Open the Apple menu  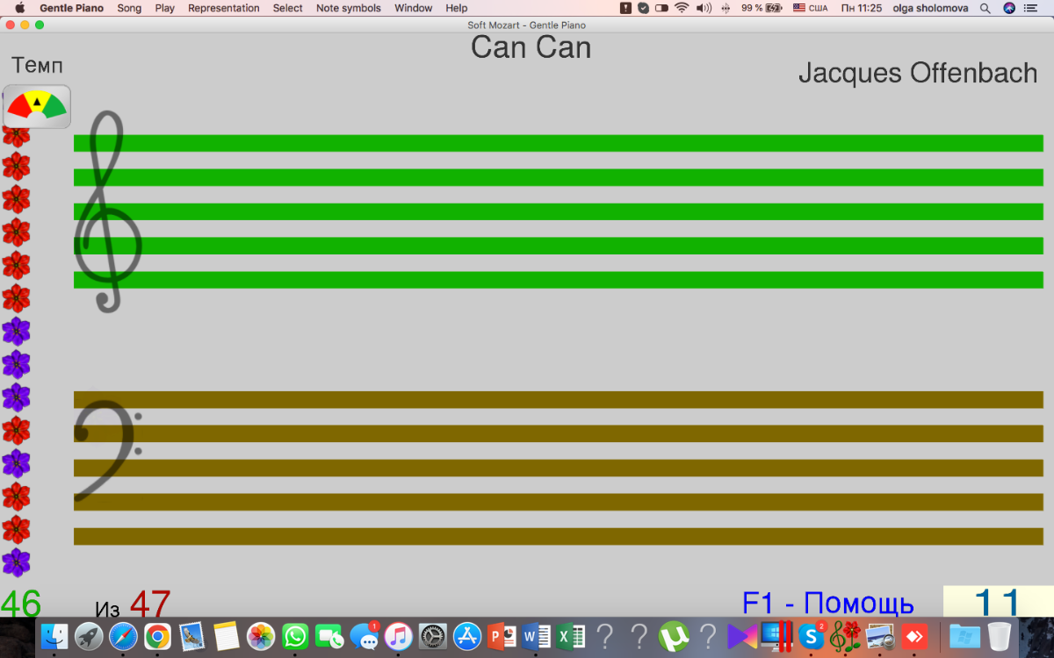[19, 8]
